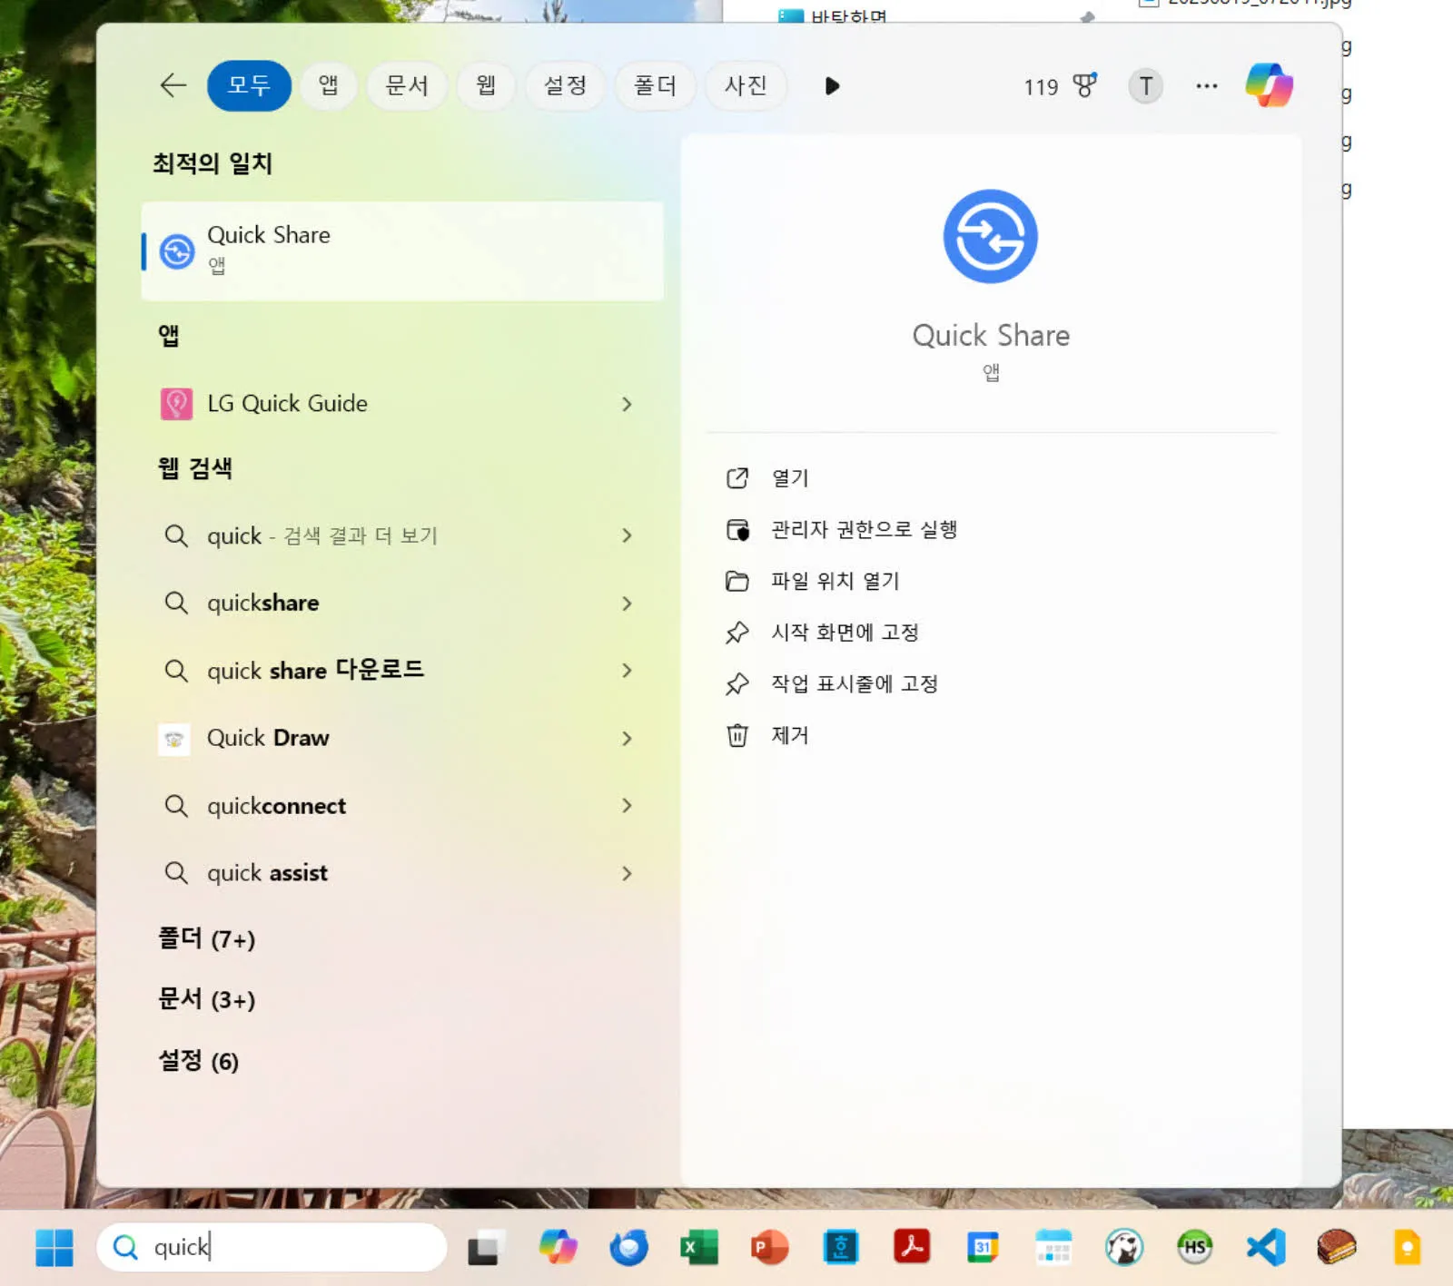Open Google Keep from the taskbar
This screenshot has height=1286, width=1453.
[1408, 1247]
